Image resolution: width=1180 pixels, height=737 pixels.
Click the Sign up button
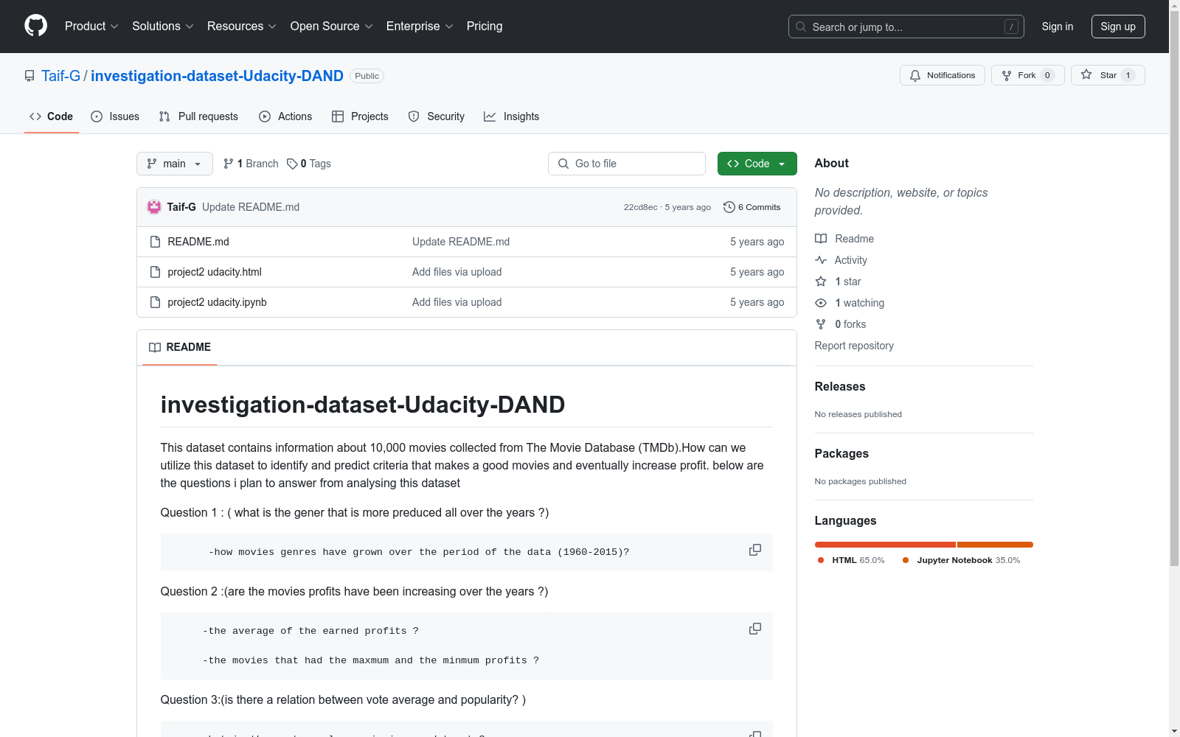1118,27
